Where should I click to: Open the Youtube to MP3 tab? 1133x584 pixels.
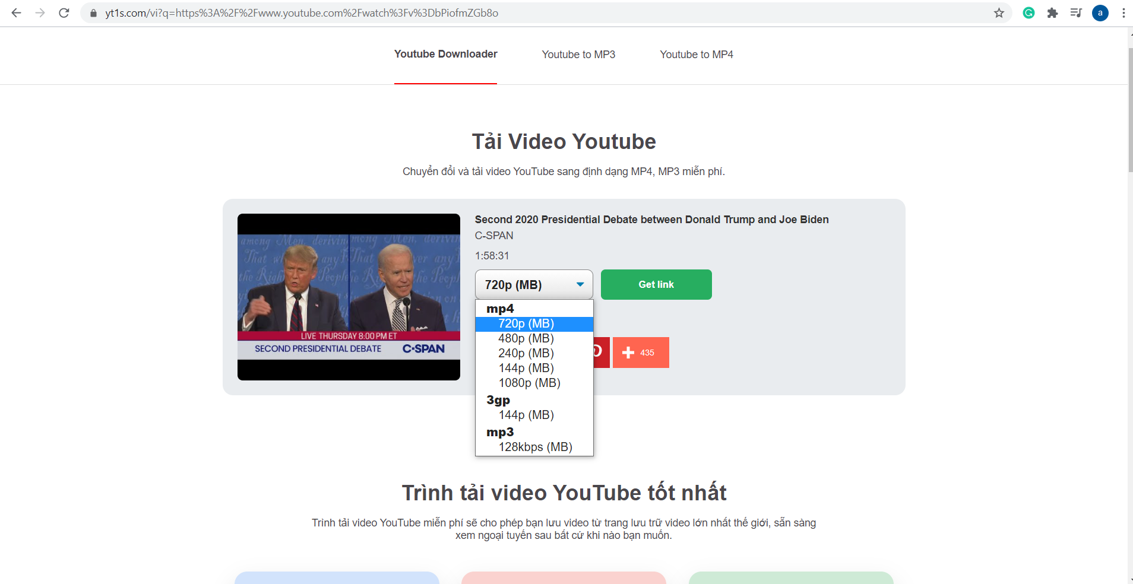pyautogui.click(x=578, y=55)
